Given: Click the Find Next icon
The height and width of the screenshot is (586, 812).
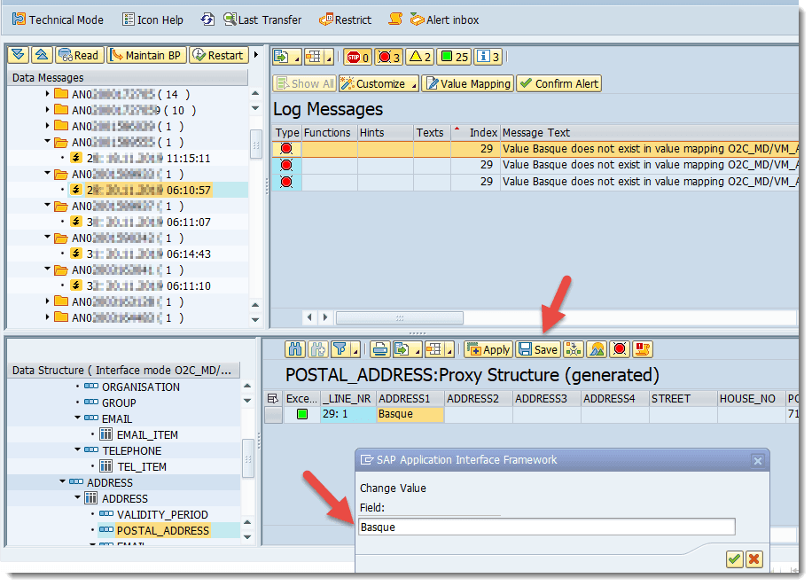Looking at the screenshot, I should click(x=318, y=349).
